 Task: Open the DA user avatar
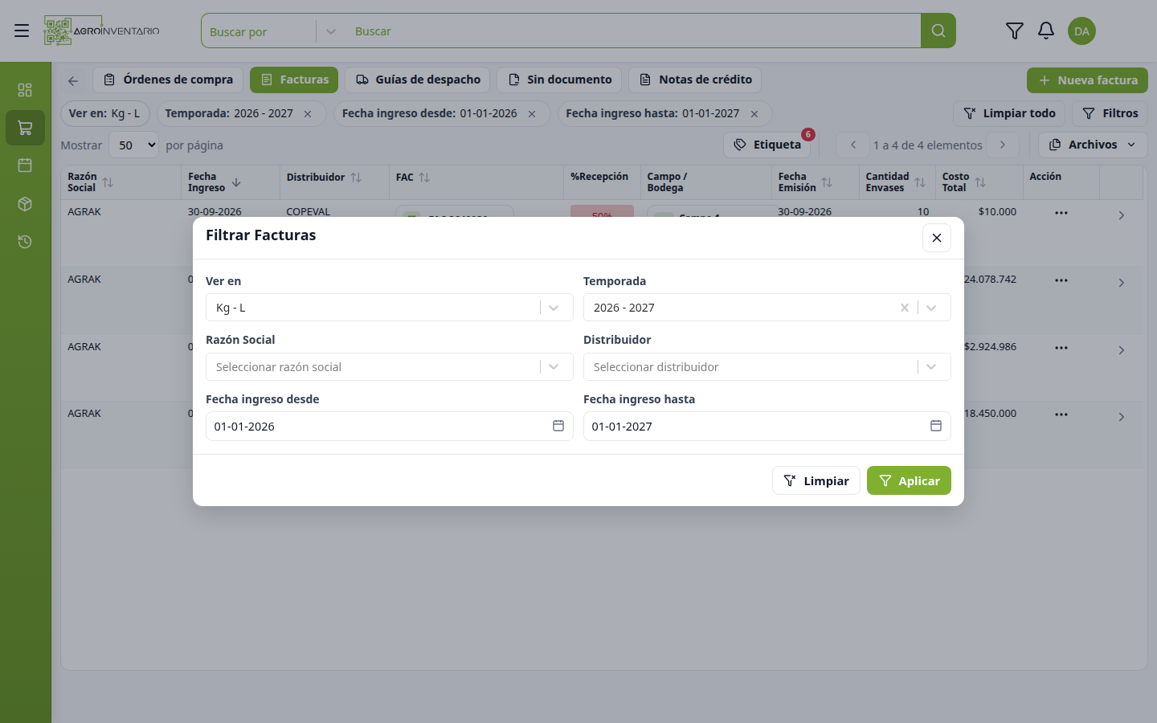1081,31
